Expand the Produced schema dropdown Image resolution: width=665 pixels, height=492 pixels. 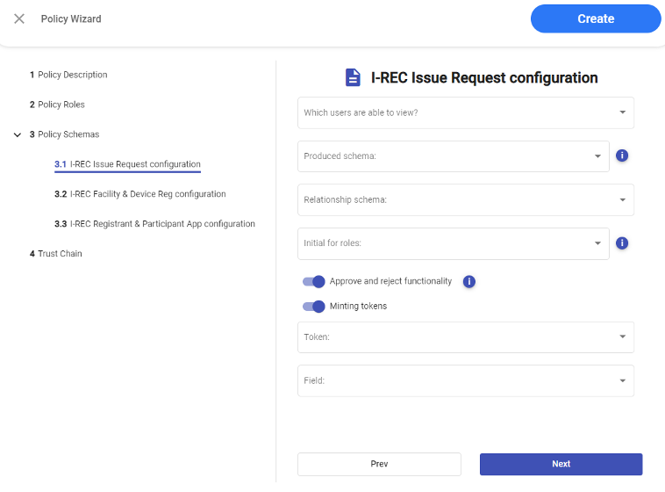453,156
